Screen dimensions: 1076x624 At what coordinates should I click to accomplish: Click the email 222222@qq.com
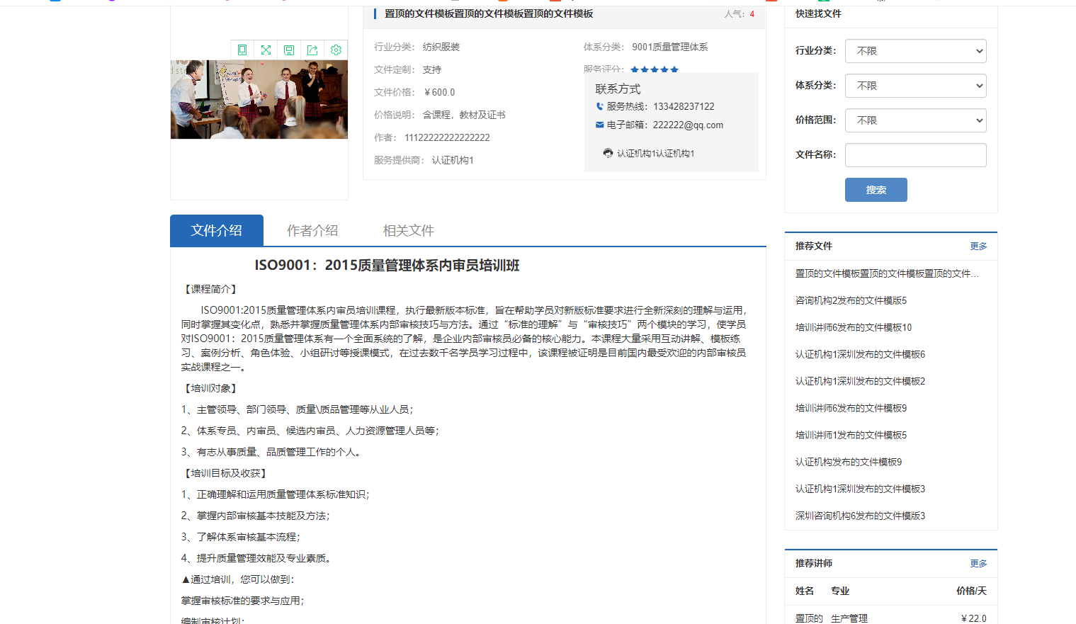[688, 125]
